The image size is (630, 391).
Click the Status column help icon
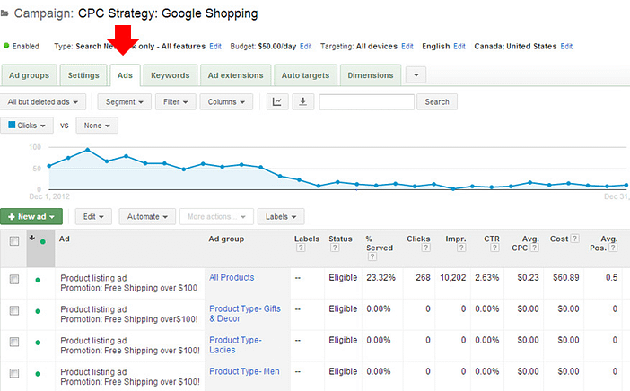(x=334, y=248)
